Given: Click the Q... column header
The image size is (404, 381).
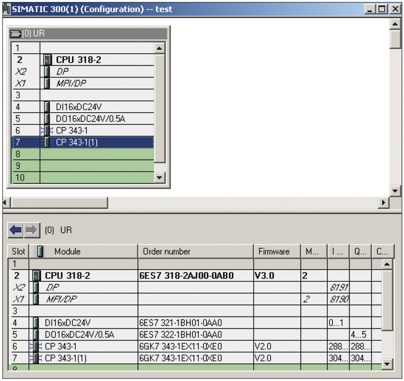Looking at the screenshot, I should coord(360,252).
